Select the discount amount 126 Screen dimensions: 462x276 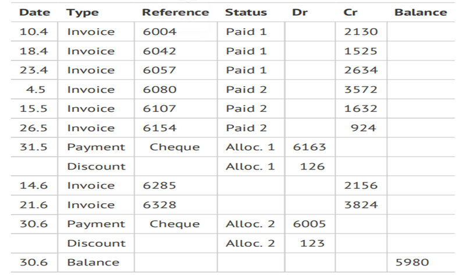312,167
